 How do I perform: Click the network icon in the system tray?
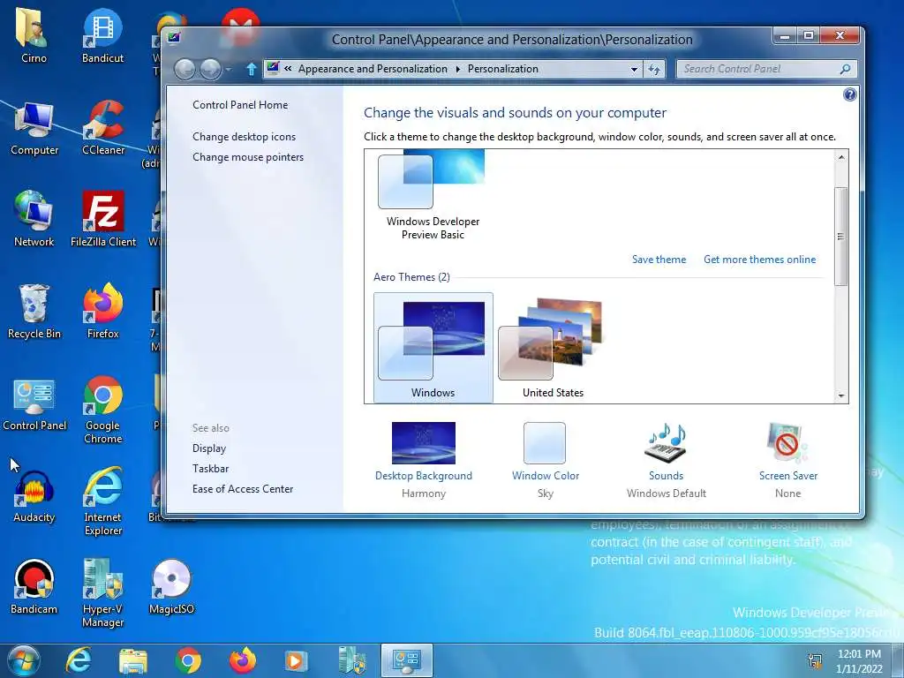(815, 660)
